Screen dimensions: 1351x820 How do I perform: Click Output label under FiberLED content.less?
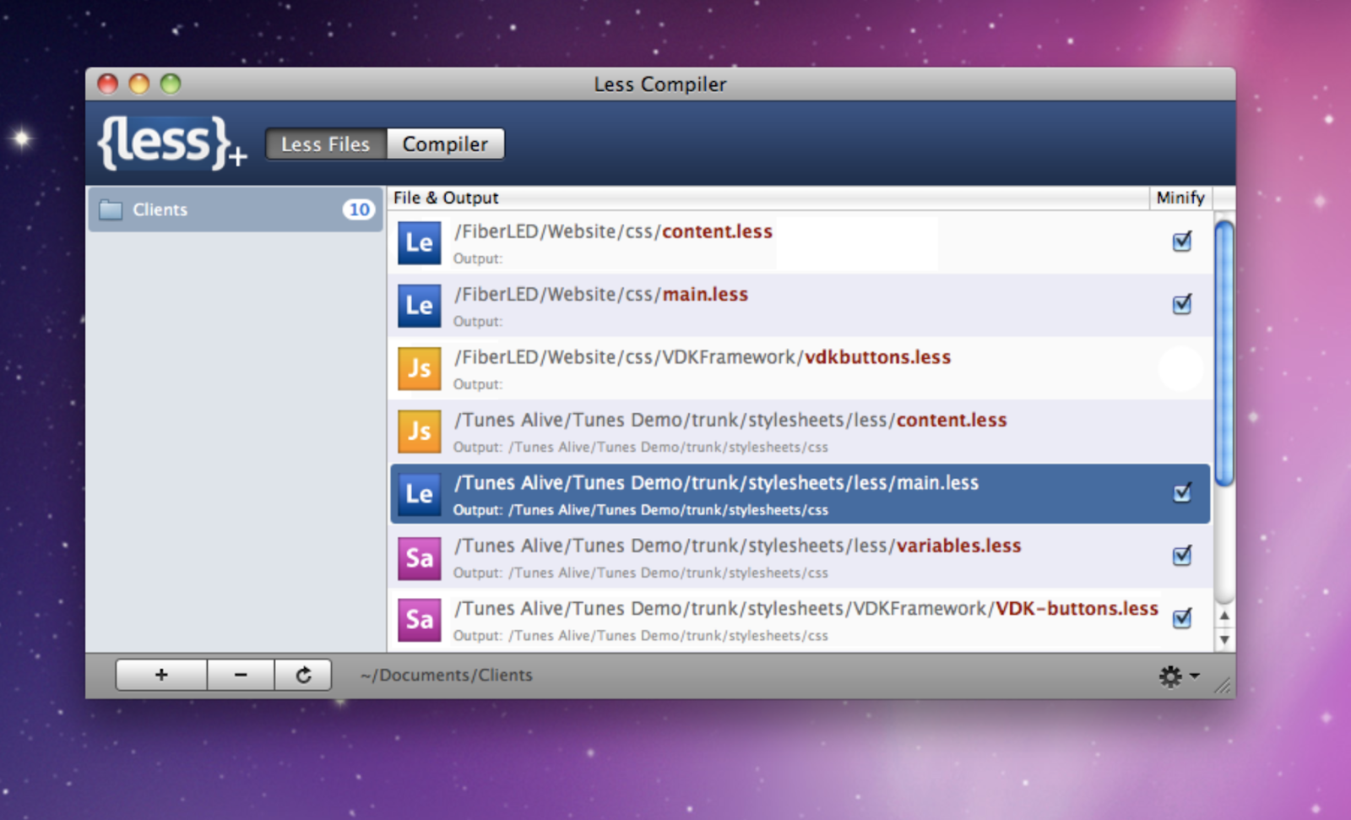[x=478, y=258]
